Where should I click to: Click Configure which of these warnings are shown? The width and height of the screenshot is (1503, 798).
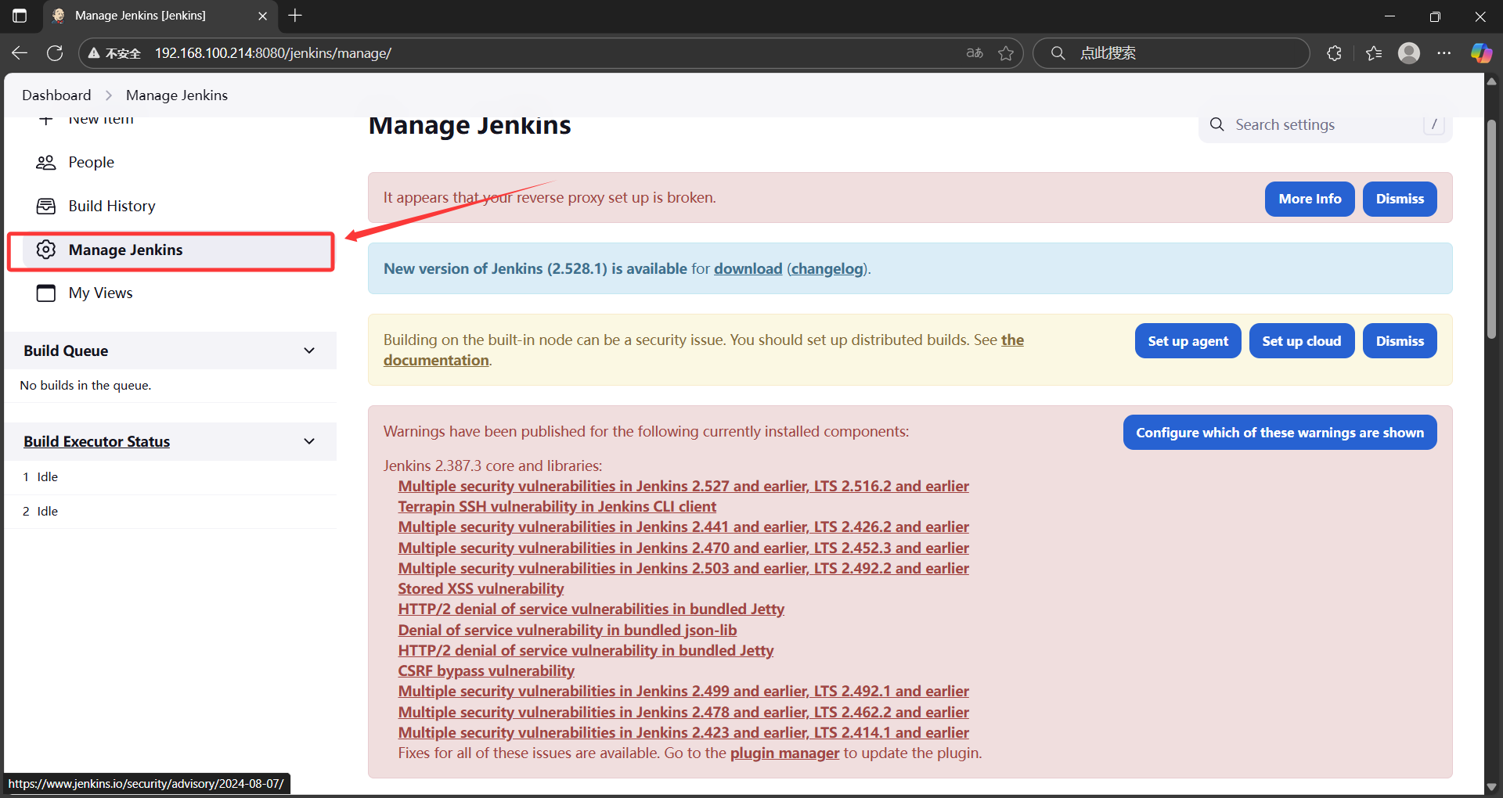click(x=1280, y=433)
